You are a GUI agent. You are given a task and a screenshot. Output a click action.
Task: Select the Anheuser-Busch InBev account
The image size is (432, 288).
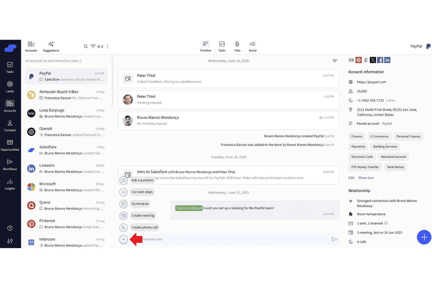(x=66, y=95)
